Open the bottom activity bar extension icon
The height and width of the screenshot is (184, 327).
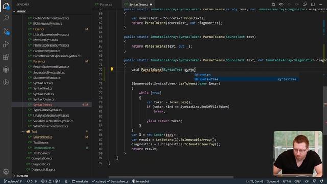(x=6, y=82)
